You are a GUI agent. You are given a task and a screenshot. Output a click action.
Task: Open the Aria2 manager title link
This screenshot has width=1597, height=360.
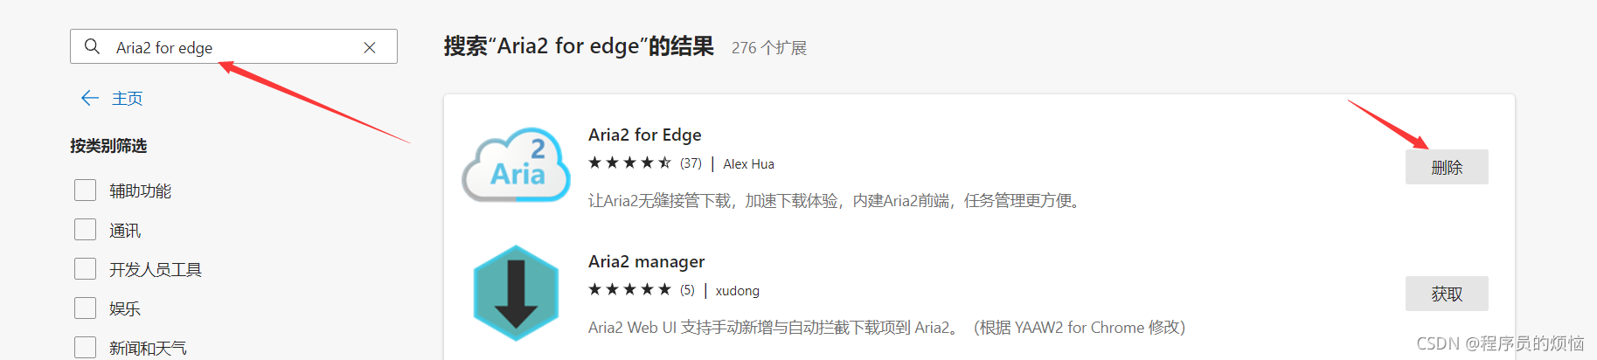pyautogui.click(x=646, y=261)
